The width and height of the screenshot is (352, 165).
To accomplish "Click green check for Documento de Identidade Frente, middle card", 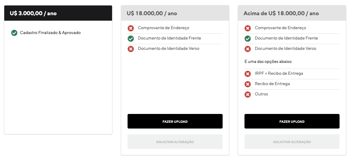I will 131,38.
